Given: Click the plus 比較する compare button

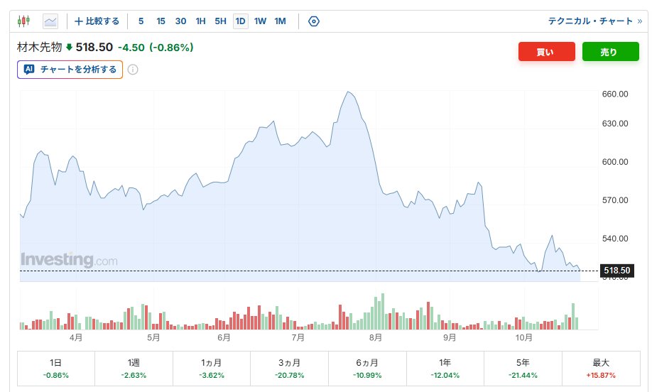Looking at the screenshot, I should pyautogui.click(x=97, y=21).
